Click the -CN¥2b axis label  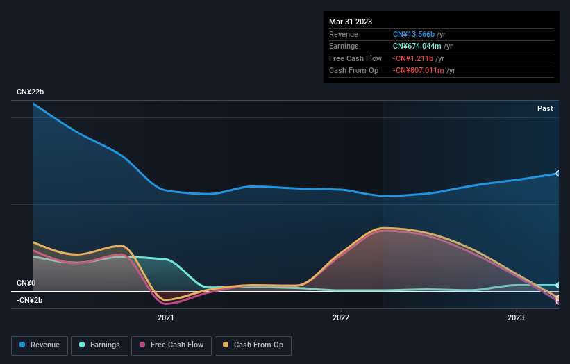click(29, 300)
